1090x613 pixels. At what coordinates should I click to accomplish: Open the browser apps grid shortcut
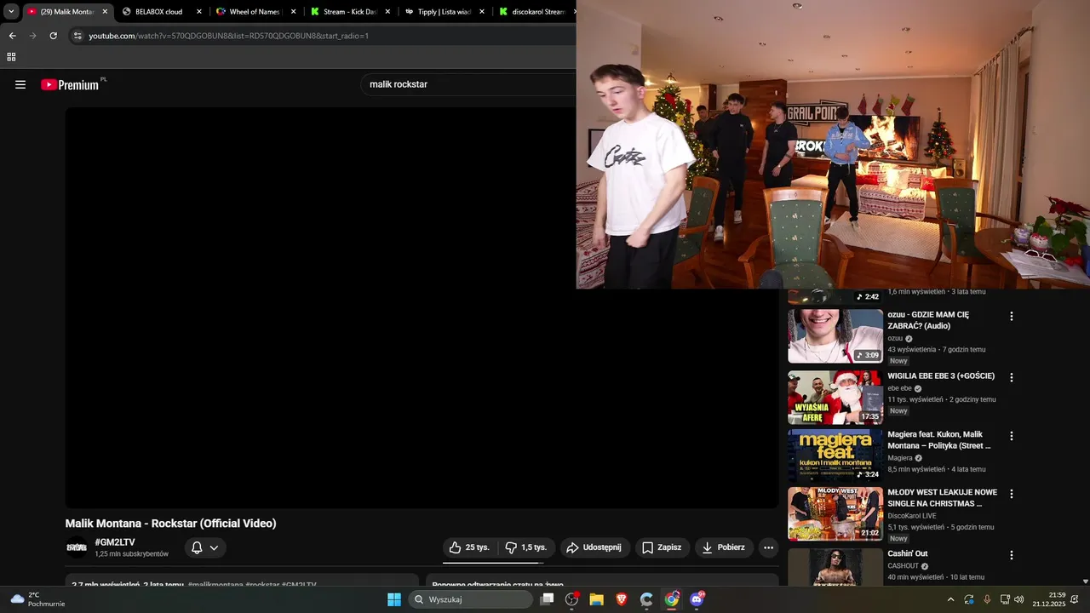coord(11,57)
